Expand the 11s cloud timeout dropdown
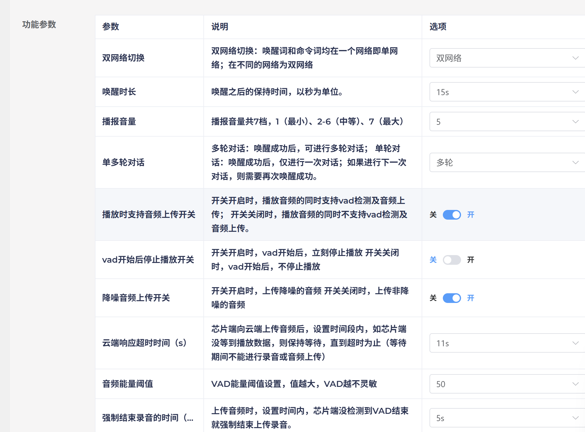585x432 pixels. pyautogui.click(x=503, y=343)
